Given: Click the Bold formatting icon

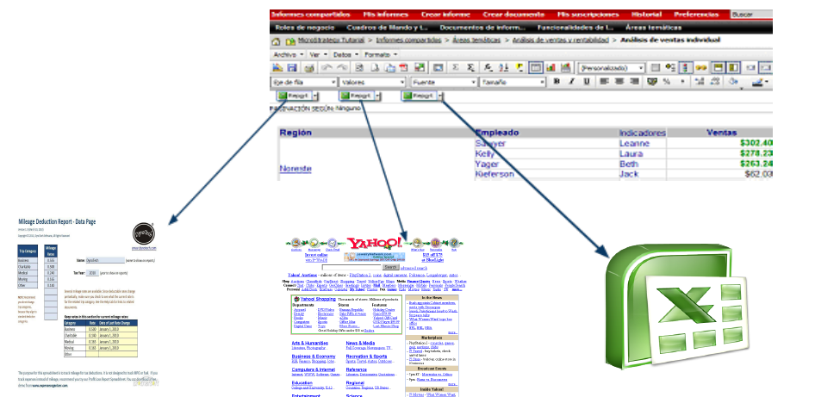Looking at the screenshot, I should click(557, 82).
